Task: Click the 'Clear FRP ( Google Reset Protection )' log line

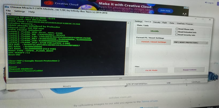Action: tap(34, 61)
